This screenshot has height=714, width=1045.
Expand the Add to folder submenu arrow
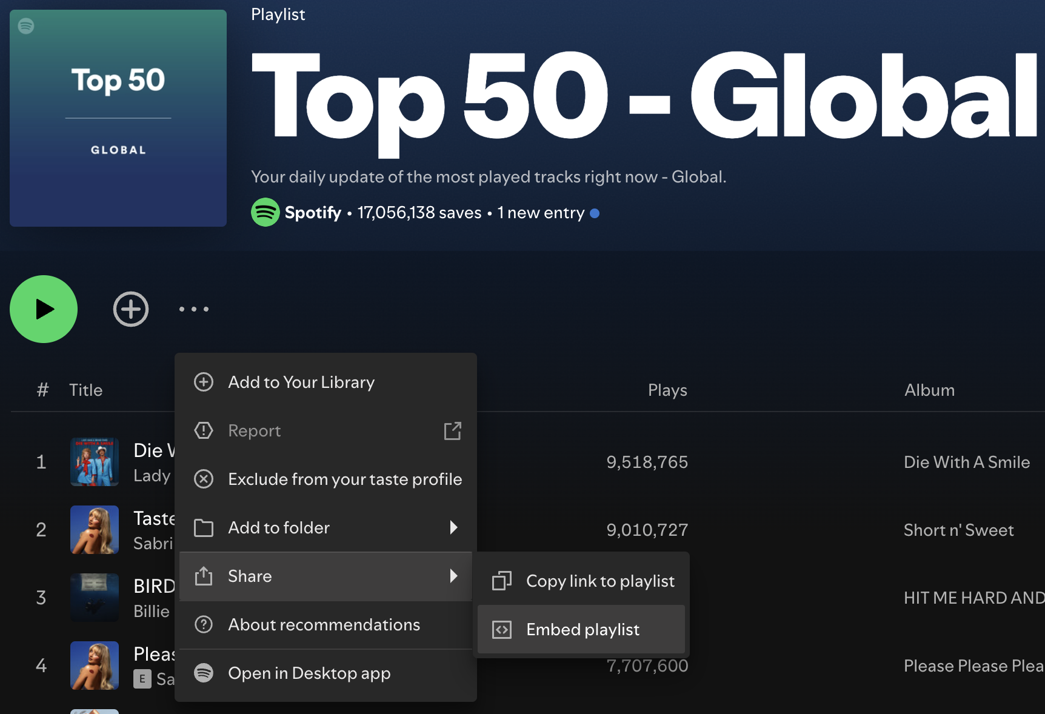tap(453, 527)
